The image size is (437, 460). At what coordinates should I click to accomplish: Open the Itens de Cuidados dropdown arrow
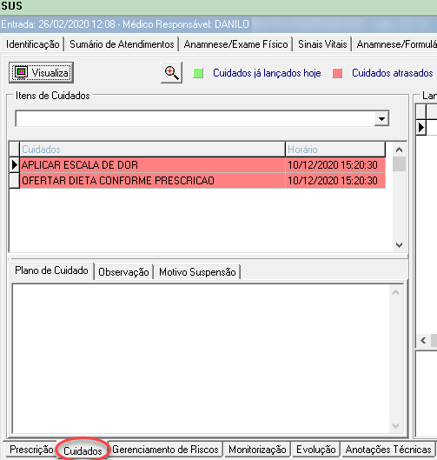tap(381, 119)
